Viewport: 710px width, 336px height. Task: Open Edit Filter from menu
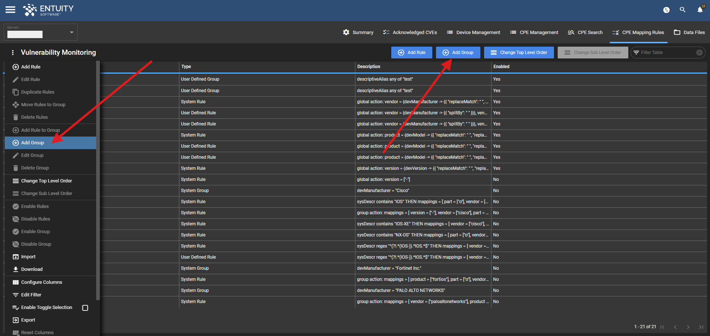tap(50, 295)
